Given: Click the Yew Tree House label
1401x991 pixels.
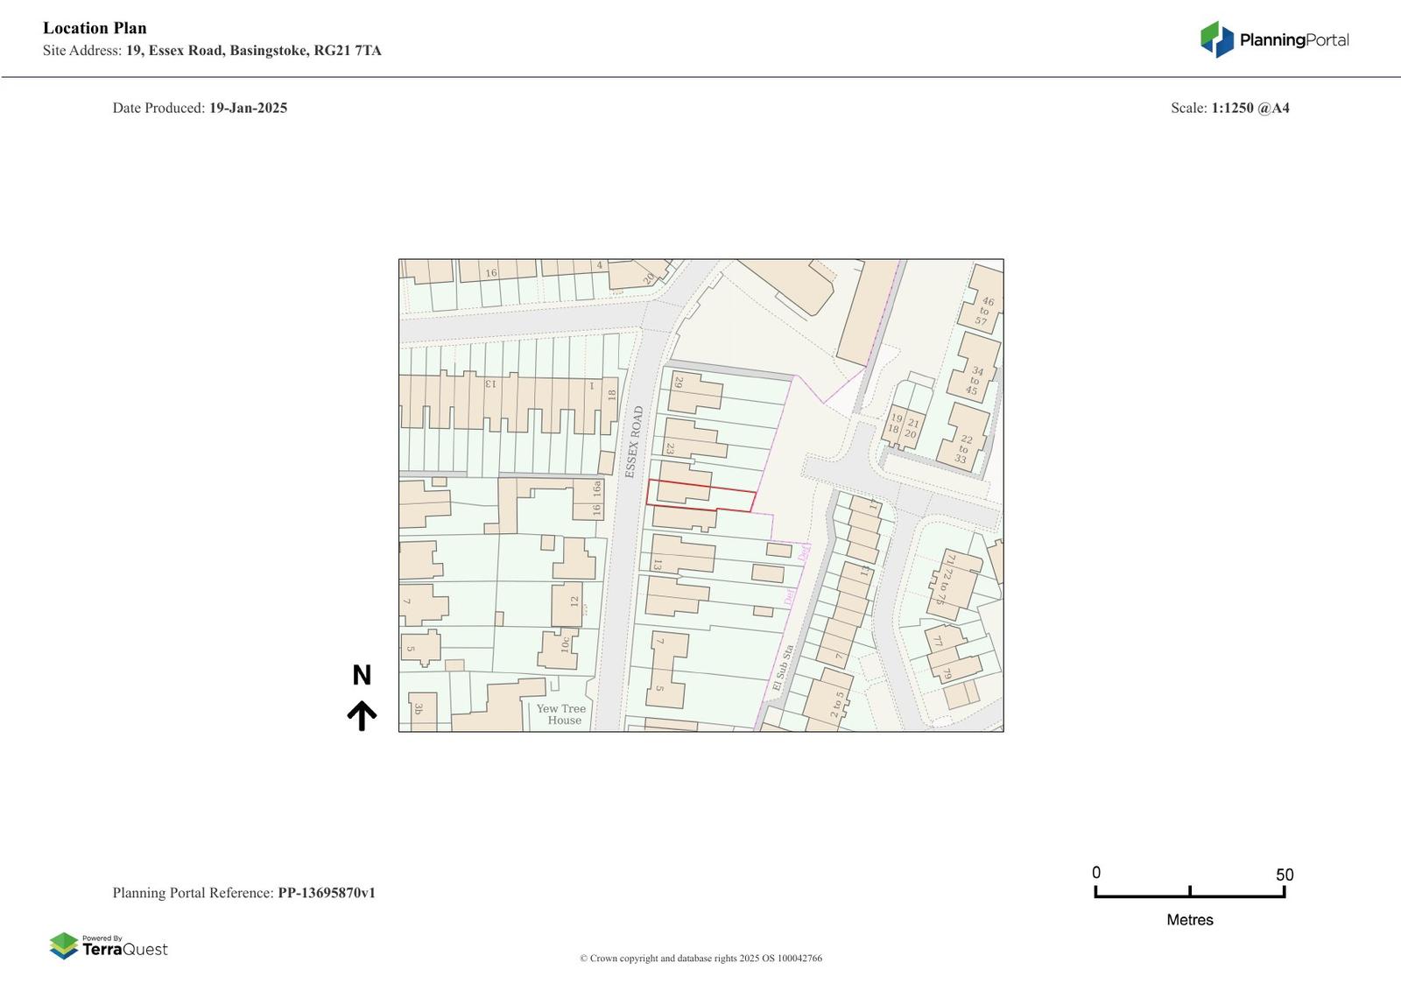Looking at the screenshot, I should pyautogui.click(x=561, y=714).
